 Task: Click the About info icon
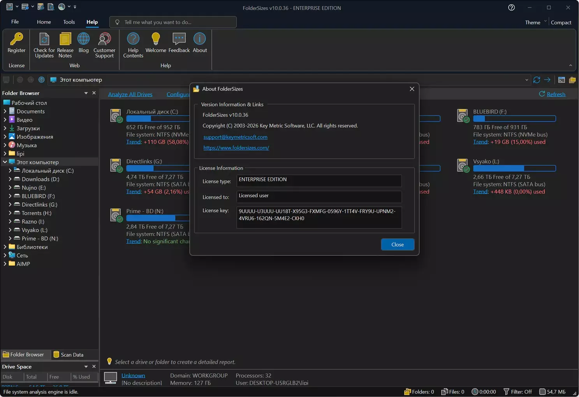[x=200, y=39]
